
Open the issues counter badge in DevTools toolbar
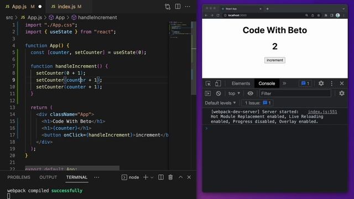point(305,83)
